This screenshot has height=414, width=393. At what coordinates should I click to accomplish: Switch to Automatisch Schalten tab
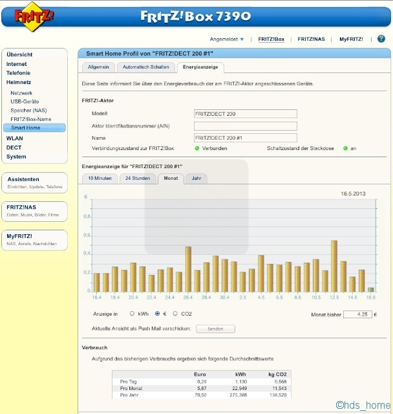(146, 67)
